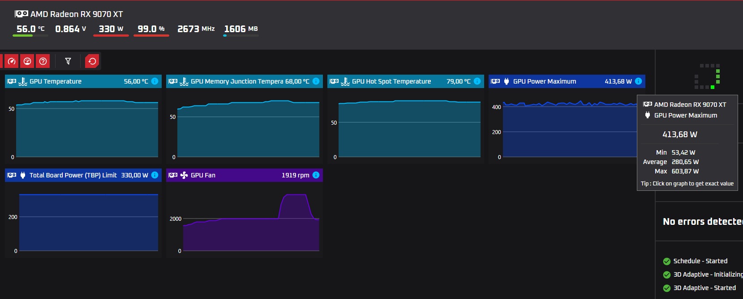Click the memory usage bar under 1606 MB
The image size is (743, 299).
(241, 36)
